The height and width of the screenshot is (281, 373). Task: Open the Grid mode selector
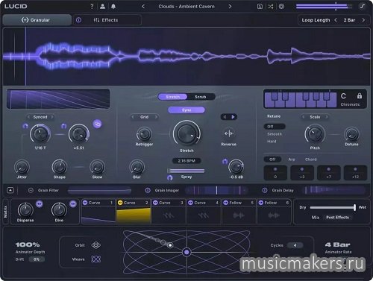pyautogui.click(x=145, y=117)
